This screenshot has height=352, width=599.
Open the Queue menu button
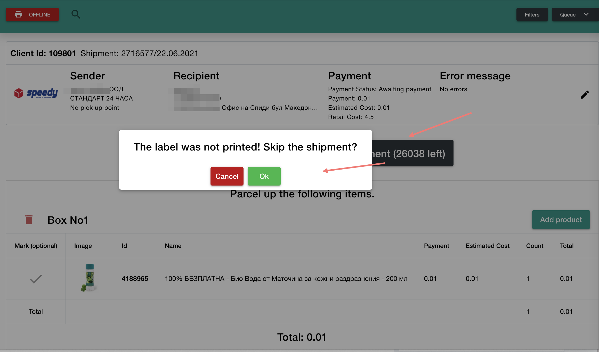568,15
